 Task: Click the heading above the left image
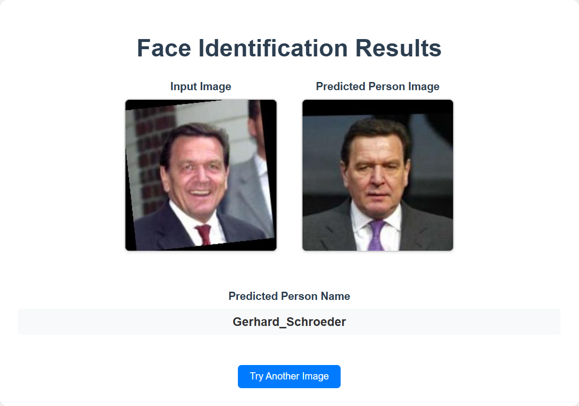[200, 86]
